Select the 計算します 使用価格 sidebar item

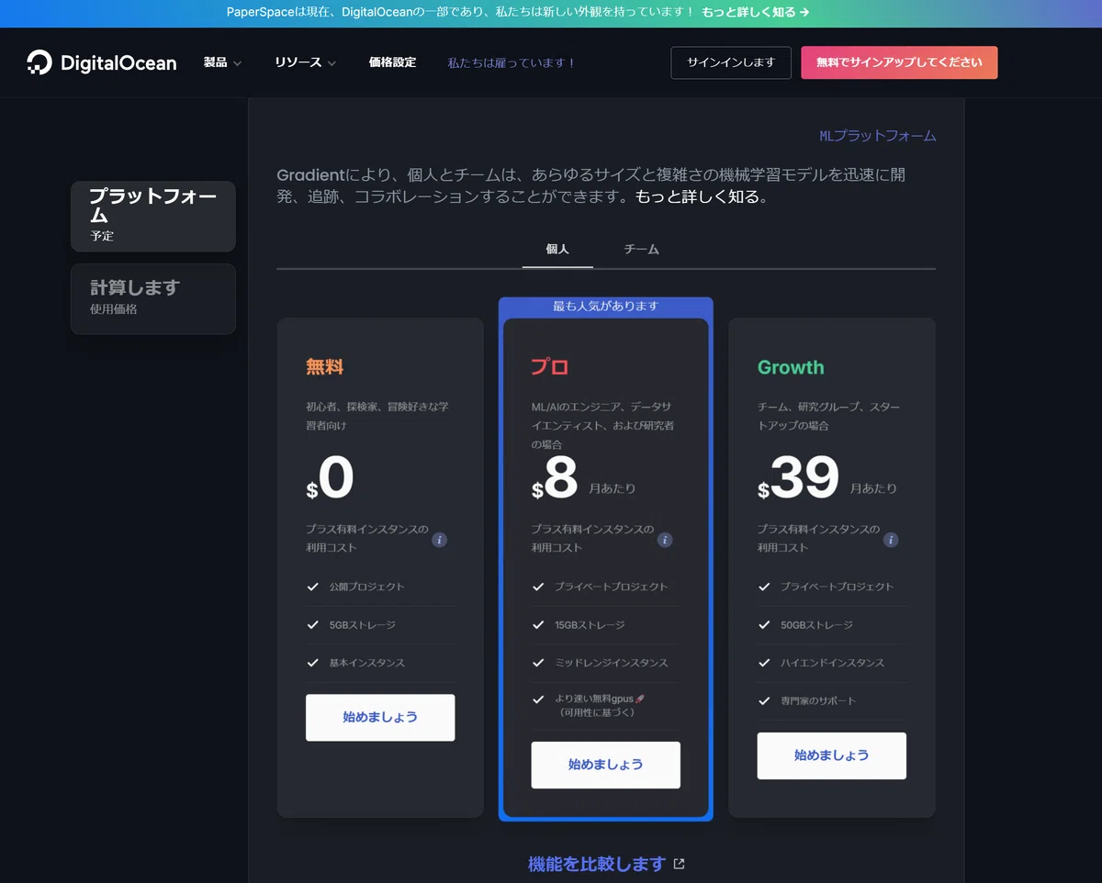click(x=153, y=298)
